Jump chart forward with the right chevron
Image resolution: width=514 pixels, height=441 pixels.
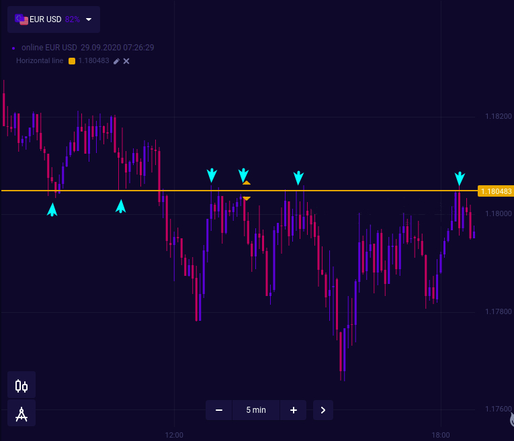point(323,410)
